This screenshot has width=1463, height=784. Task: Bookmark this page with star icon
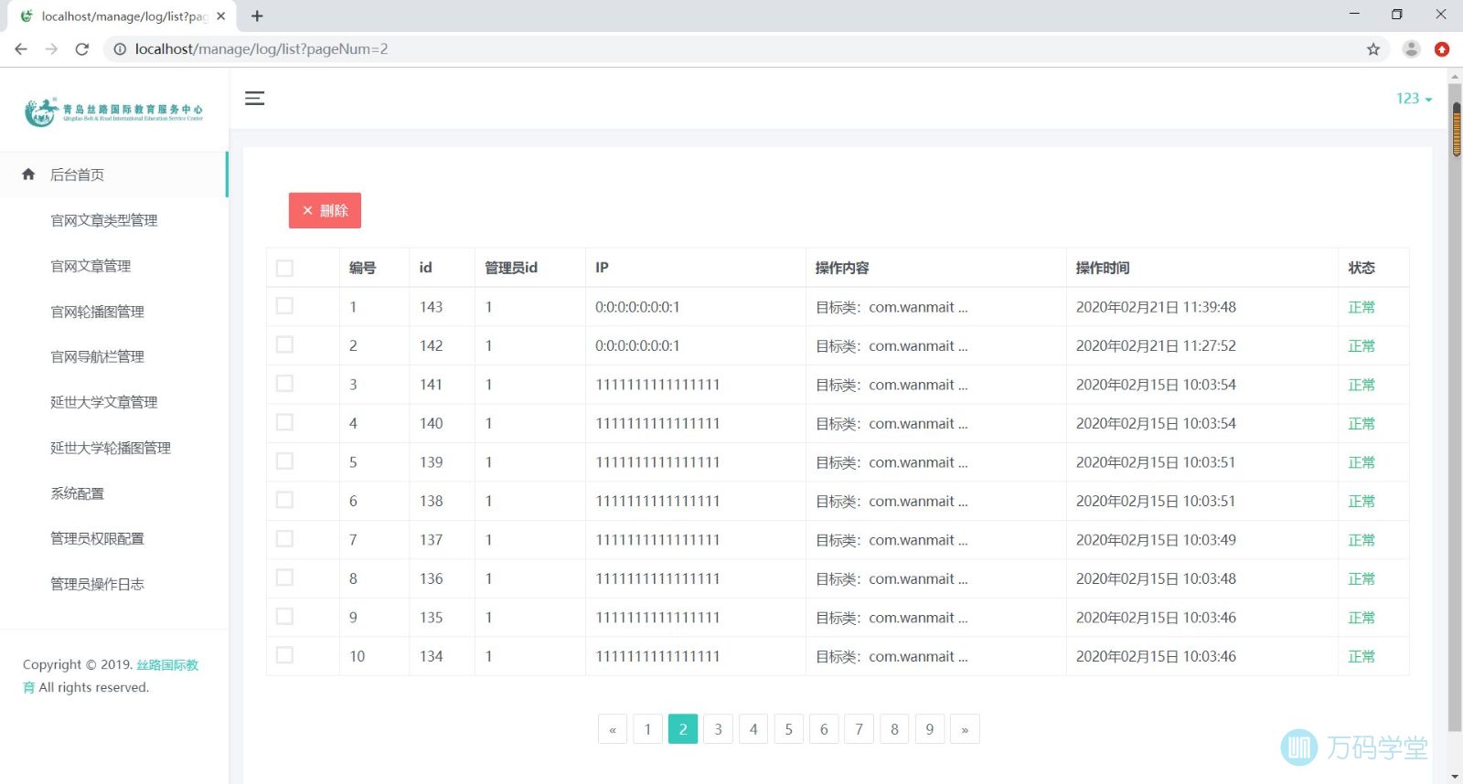point(1373,49)
